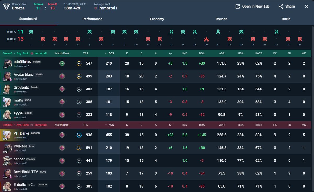Click round 1 elimination win icon
The image size is (314, 192).
31,32
